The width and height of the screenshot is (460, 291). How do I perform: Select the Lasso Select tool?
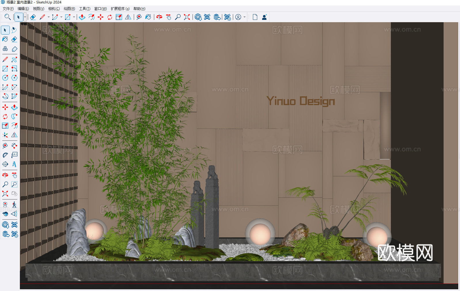pos(14,30)
